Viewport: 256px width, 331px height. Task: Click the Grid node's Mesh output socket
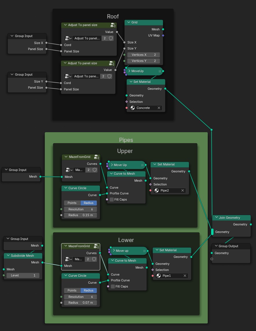163,29
